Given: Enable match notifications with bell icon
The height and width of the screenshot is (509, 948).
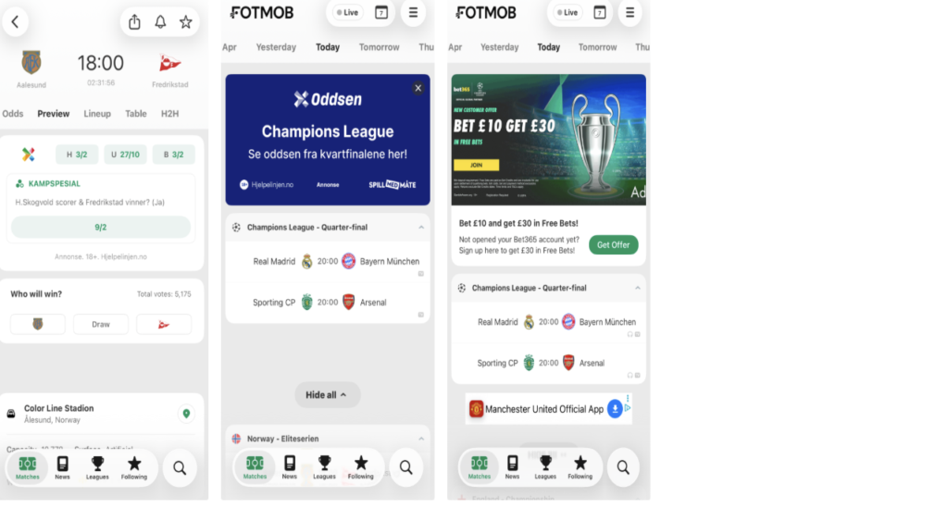Looking at the screenshot, I should tap(160, 22).
